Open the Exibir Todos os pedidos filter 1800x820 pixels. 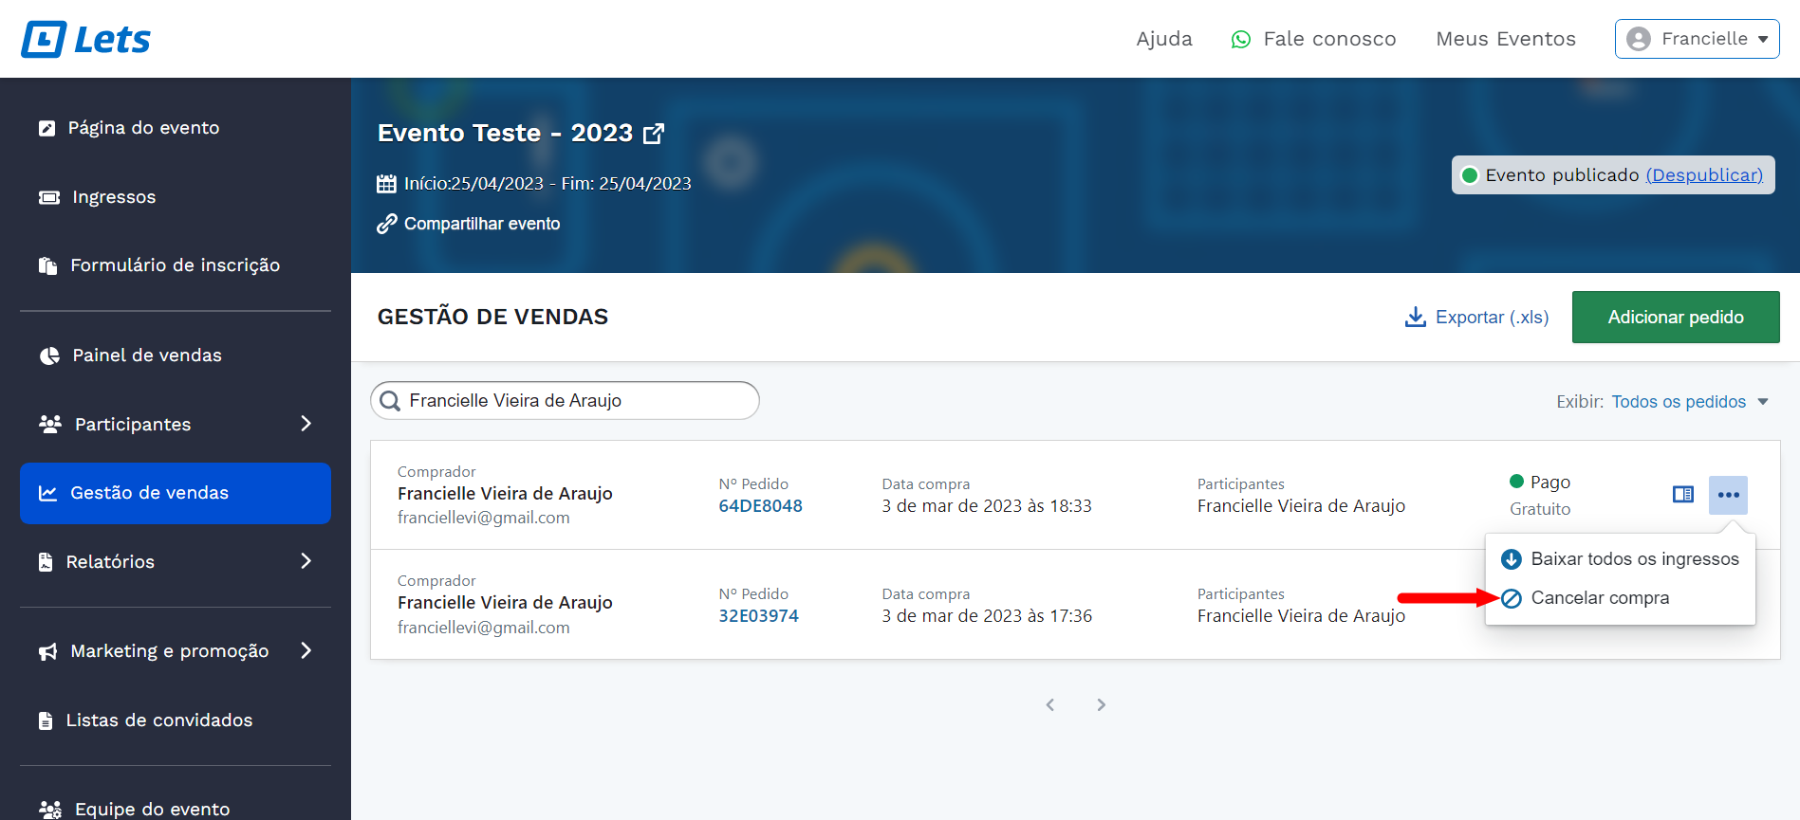point(1688,402)
